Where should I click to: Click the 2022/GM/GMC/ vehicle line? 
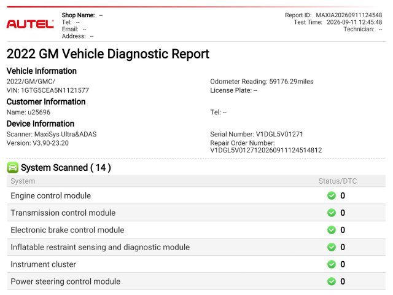pyautogui.click(x=31, y=82)
